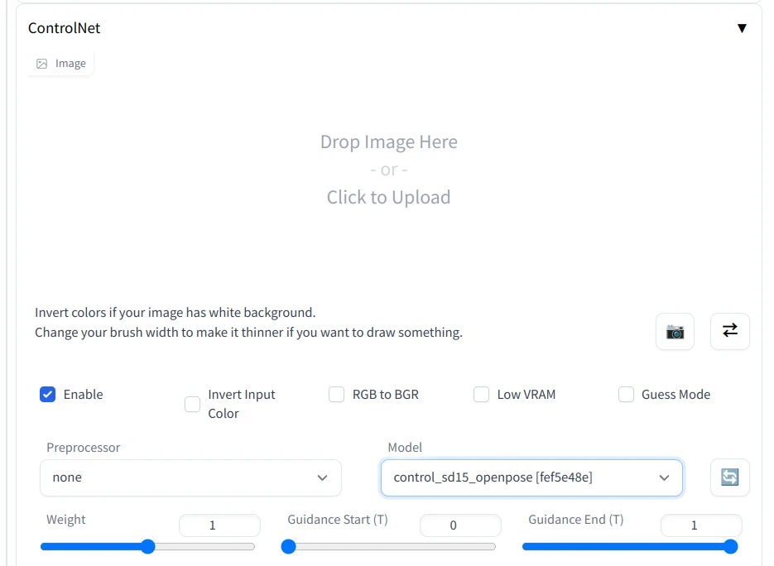Click the ControlNet section title
This screenshot has width=774, height=566.
click(65, 28)
